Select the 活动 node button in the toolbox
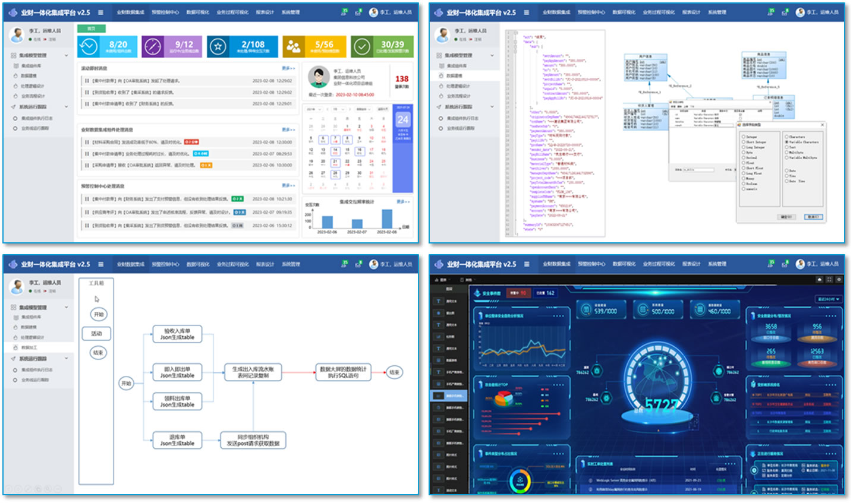The height and width of the screenshot is (503, 853). pyautogui.click(x=96, y=334)
